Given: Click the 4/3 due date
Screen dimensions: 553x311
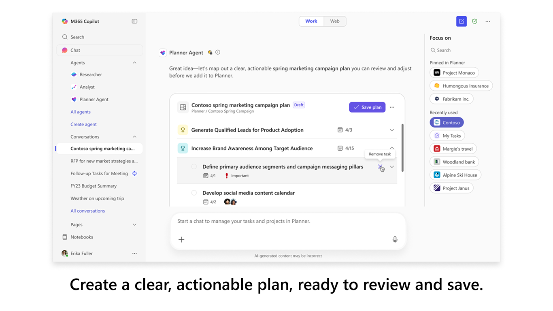Looking at the screenshot, I should (345, 130).
